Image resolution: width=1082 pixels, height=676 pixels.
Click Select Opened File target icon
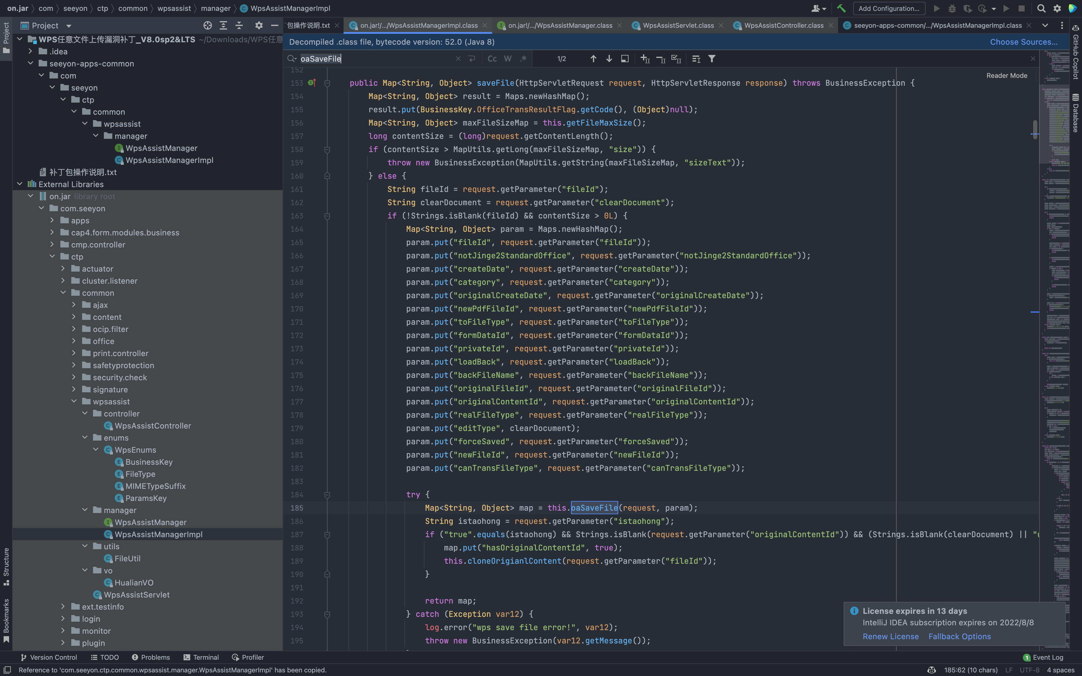point(207,25)
